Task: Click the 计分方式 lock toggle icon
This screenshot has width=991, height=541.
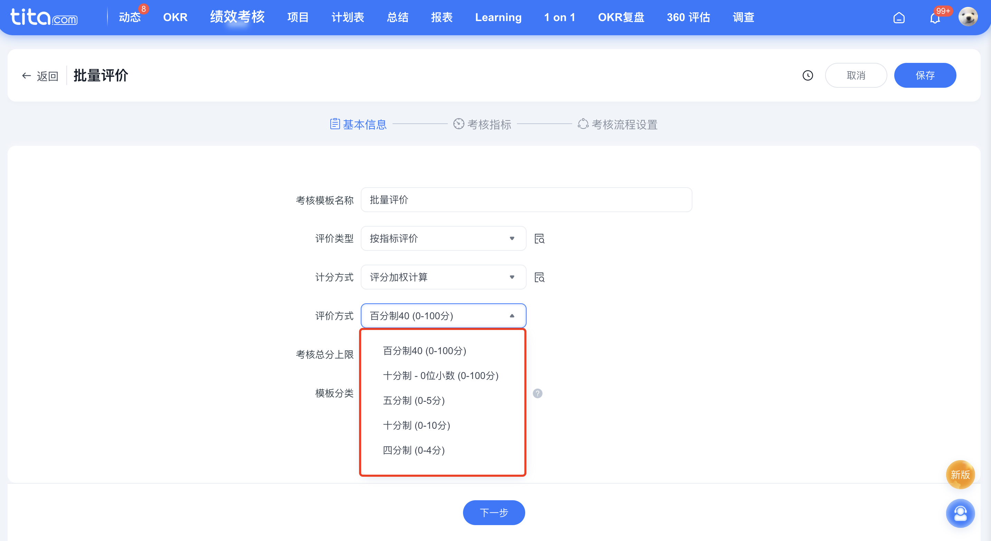Action: pyautogui.click(x=539, y=277)
